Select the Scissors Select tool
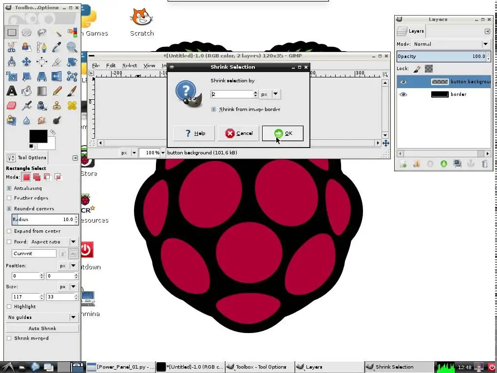 coord(12,47)
